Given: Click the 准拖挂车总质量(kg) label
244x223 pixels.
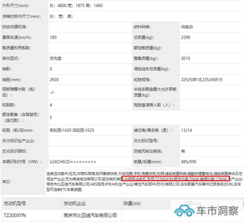Looking at the screenshot, I should point(151,69).
